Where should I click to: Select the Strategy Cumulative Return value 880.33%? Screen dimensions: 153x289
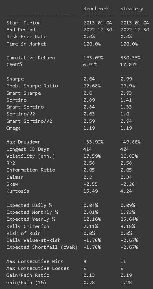131,58
